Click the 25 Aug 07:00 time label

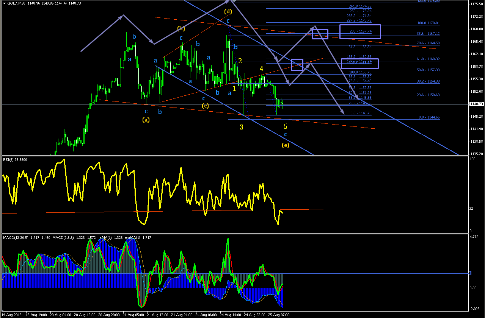tap(279, 315)
